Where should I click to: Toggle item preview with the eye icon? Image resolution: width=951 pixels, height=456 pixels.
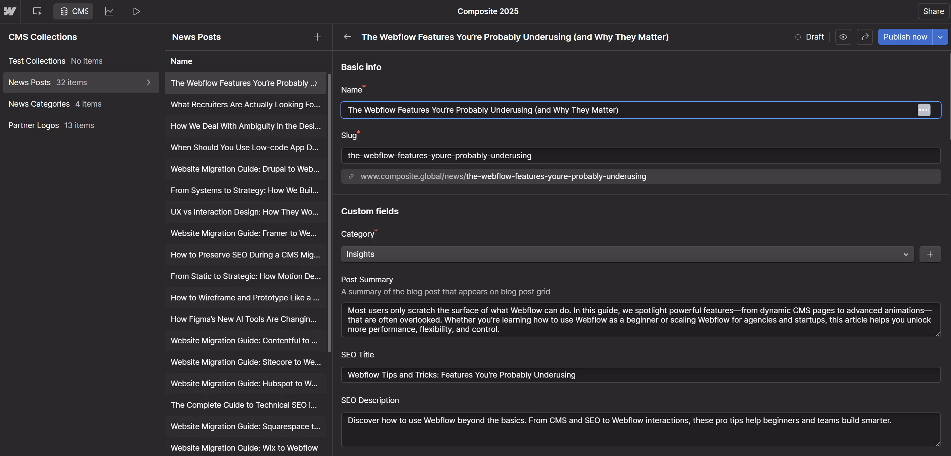843,37
